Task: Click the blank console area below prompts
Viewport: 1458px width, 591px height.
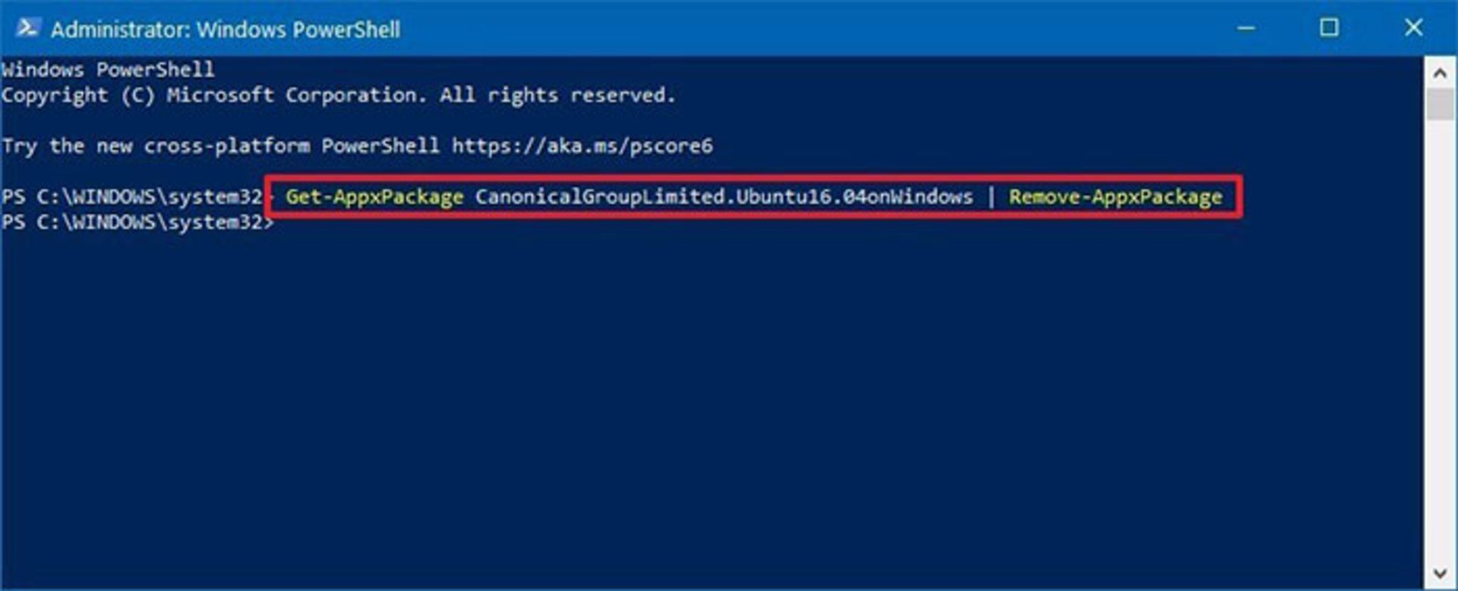Action: [x=712, y=410]
